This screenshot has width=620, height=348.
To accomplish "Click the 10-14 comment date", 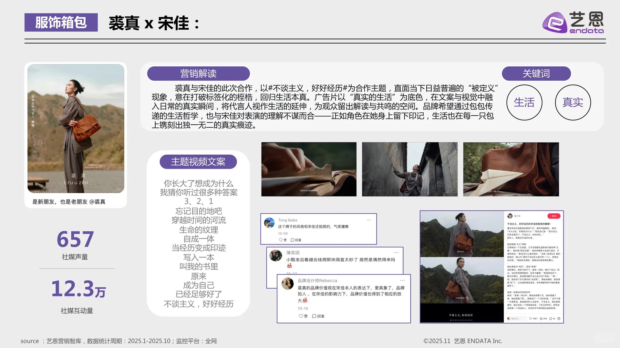I will 303,308.
